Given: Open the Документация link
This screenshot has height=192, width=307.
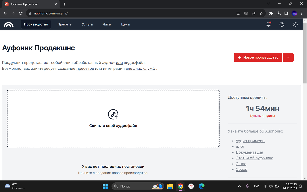Looking at the screenshot, I should coord(249,152).
